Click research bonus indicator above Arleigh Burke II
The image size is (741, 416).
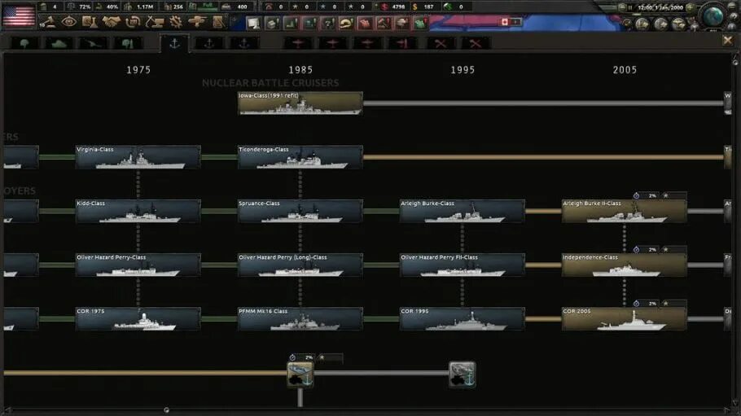[x=660, y=195]
